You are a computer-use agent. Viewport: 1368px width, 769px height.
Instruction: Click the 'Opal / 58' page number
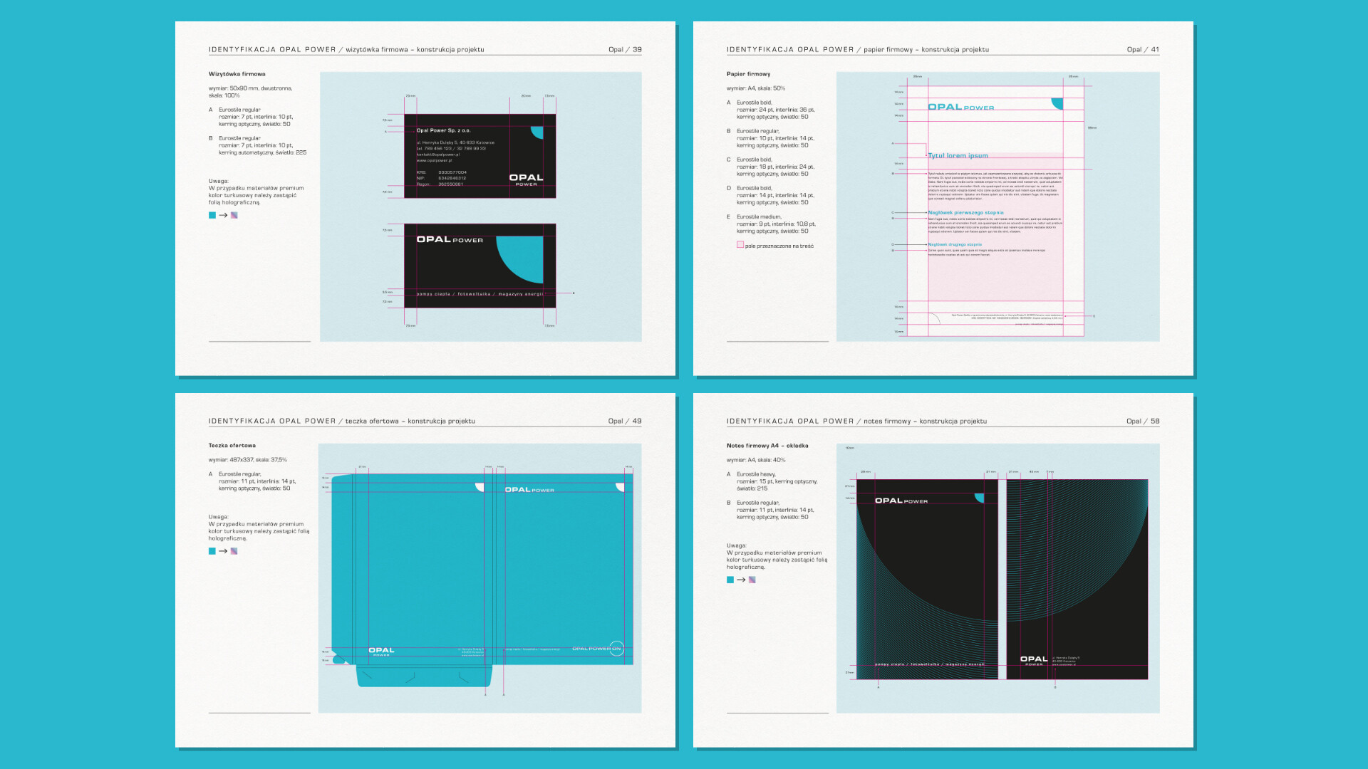(x=1143, y=422)
